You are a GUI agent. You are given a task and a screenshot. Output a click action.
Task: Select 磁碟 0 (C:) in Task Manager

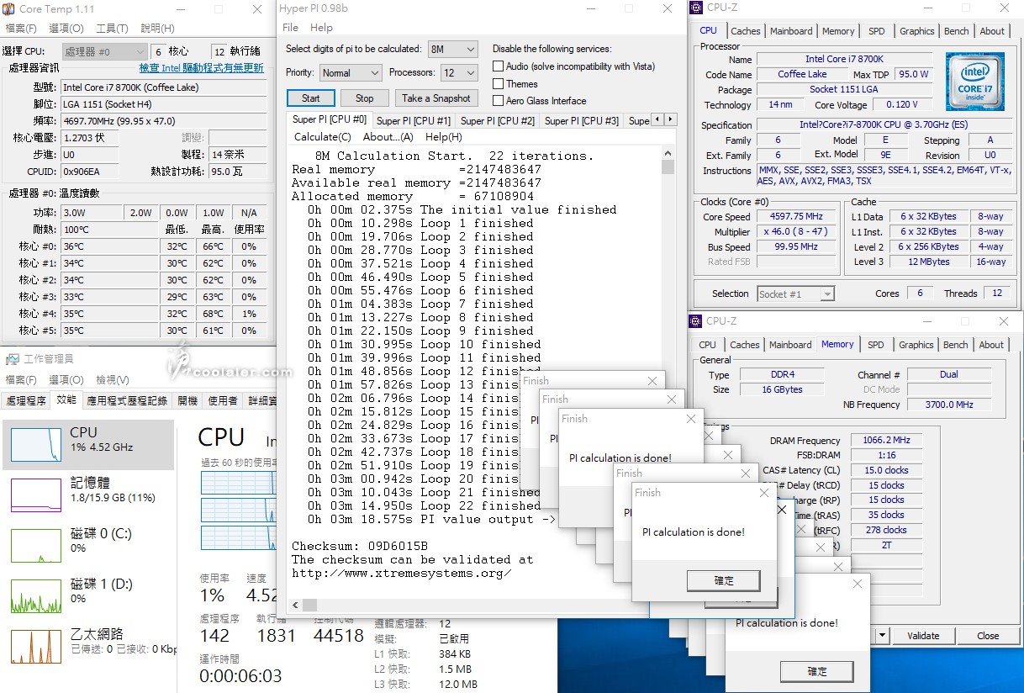click(x=87, y=544)
